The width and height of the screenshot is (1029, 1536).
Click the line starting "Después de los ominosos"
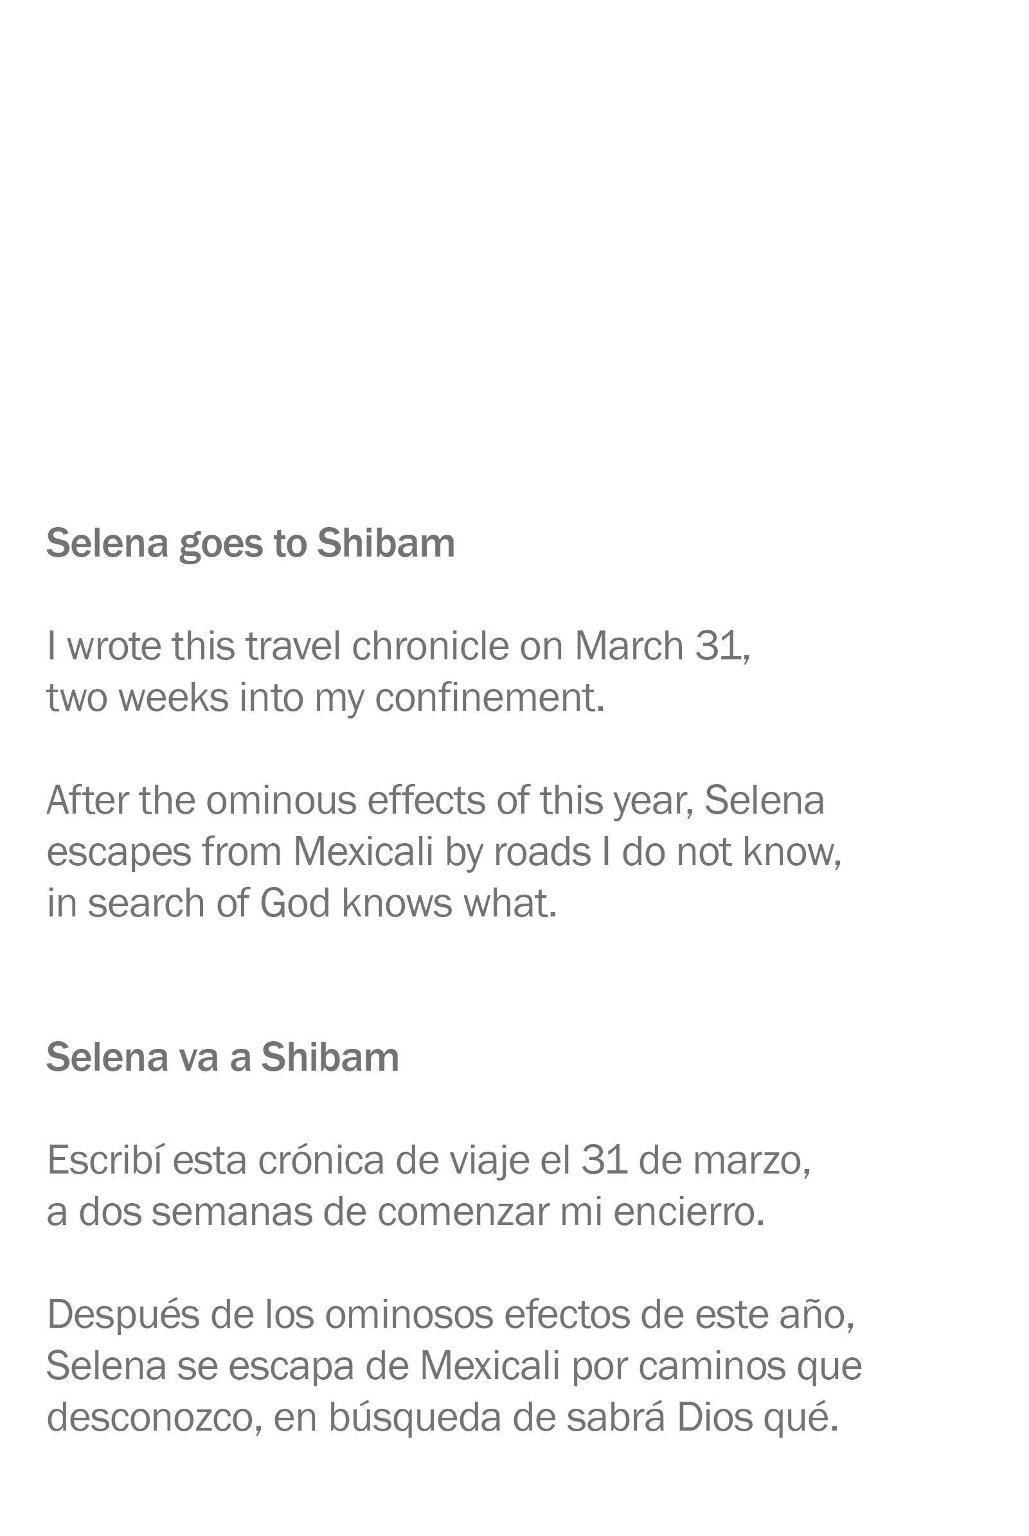tap(451, 1314)
